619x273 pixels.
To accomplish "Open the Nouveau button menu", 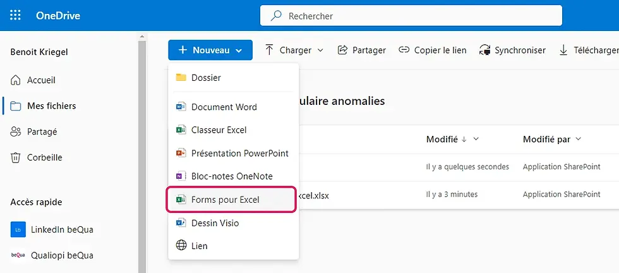I will 210,50.
